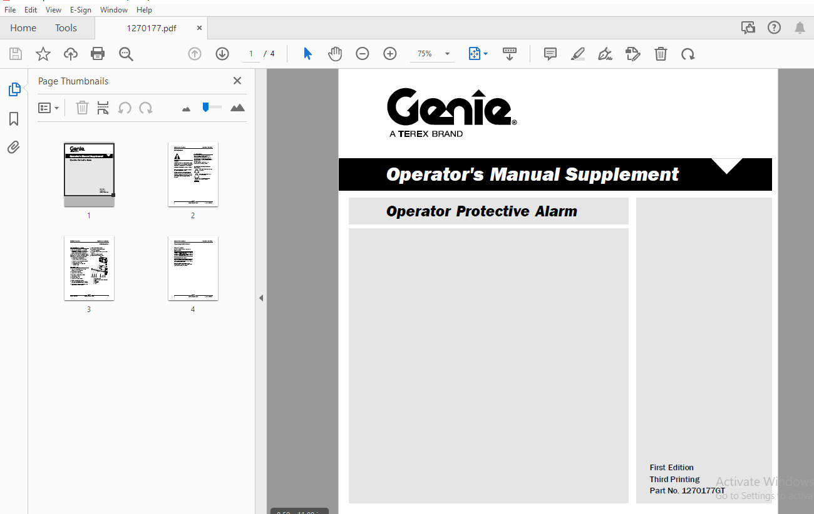Screen dimensions: 814x514
Task: Add a comment note
Action: pyautogui.click(x=550, y=54)
